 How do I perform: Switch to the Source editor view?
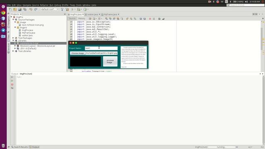click(x=72, y=18)
